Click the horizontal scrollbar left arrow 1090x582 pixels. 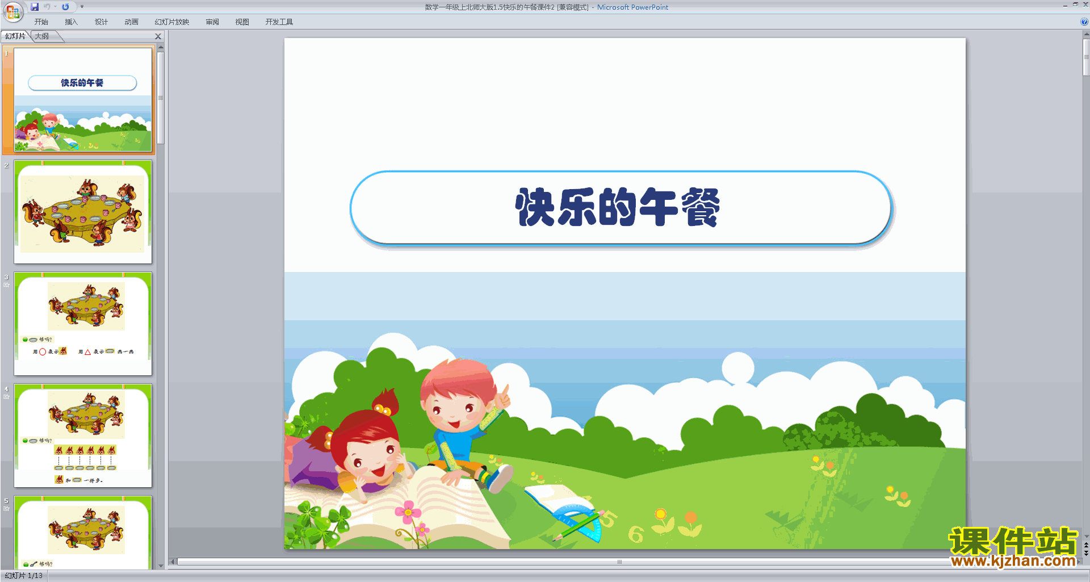pos(173,562)
